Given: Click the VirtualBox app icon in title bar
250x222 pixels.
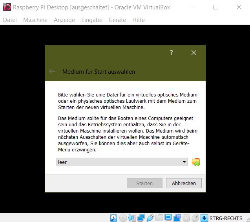Looking at the screenshot, I should 7,7.
